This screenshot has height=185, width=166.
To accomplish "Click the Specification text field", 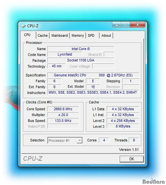I will [93, 75].
